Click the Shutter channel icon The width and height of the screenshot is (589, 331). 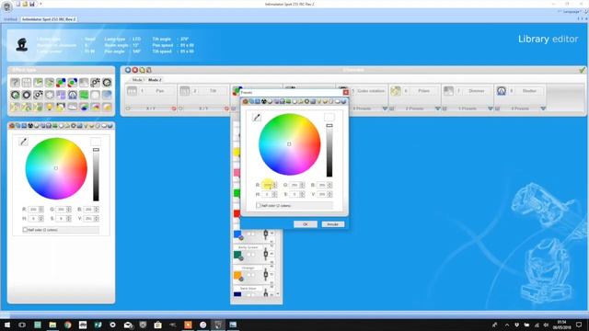501,91
